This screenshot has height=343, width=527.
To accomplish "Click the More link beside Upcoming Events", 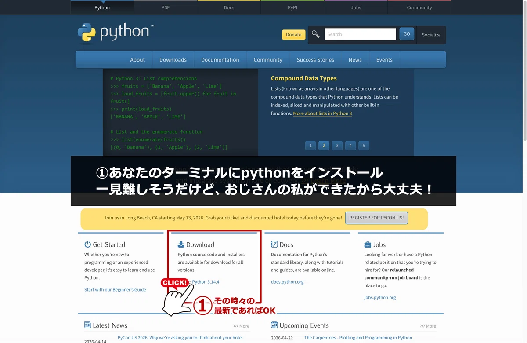I will click(428, 326).
